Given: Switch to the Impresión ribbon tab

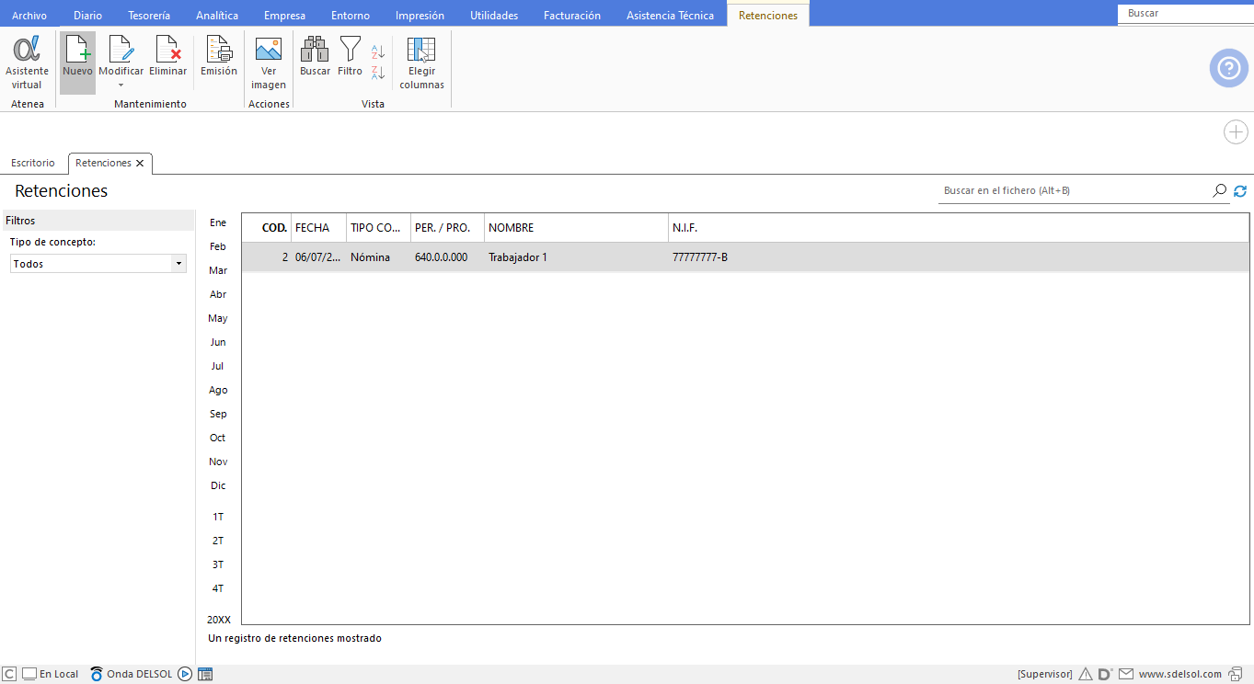Looking at the screenshot, I should [420, 16].
